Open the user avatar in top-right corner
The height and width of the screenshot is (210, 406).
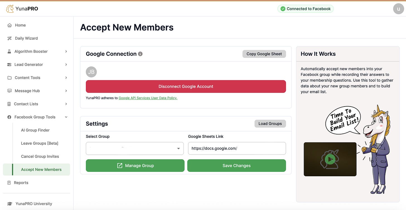tap(398, 9)
